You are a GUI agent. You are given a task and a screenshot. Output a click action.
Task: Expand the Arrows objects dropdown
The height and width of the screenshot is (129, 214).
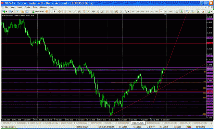pos(128,12)
